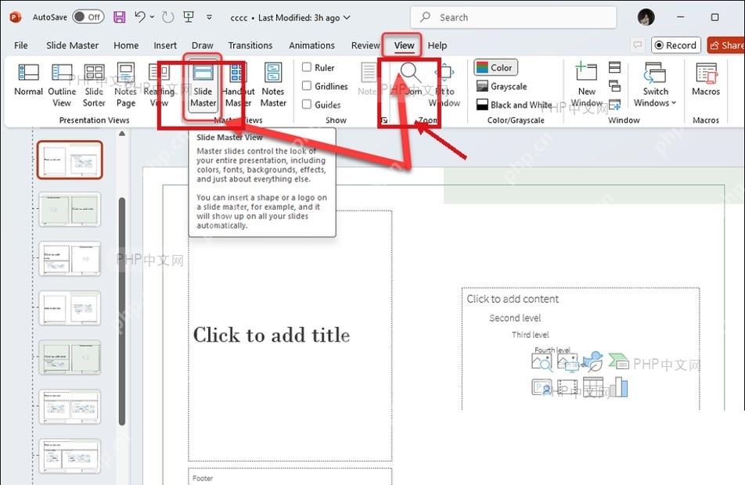Click the Footer placeholder
The height and width of the screenshot is (485, 745).
coord(290,476)
